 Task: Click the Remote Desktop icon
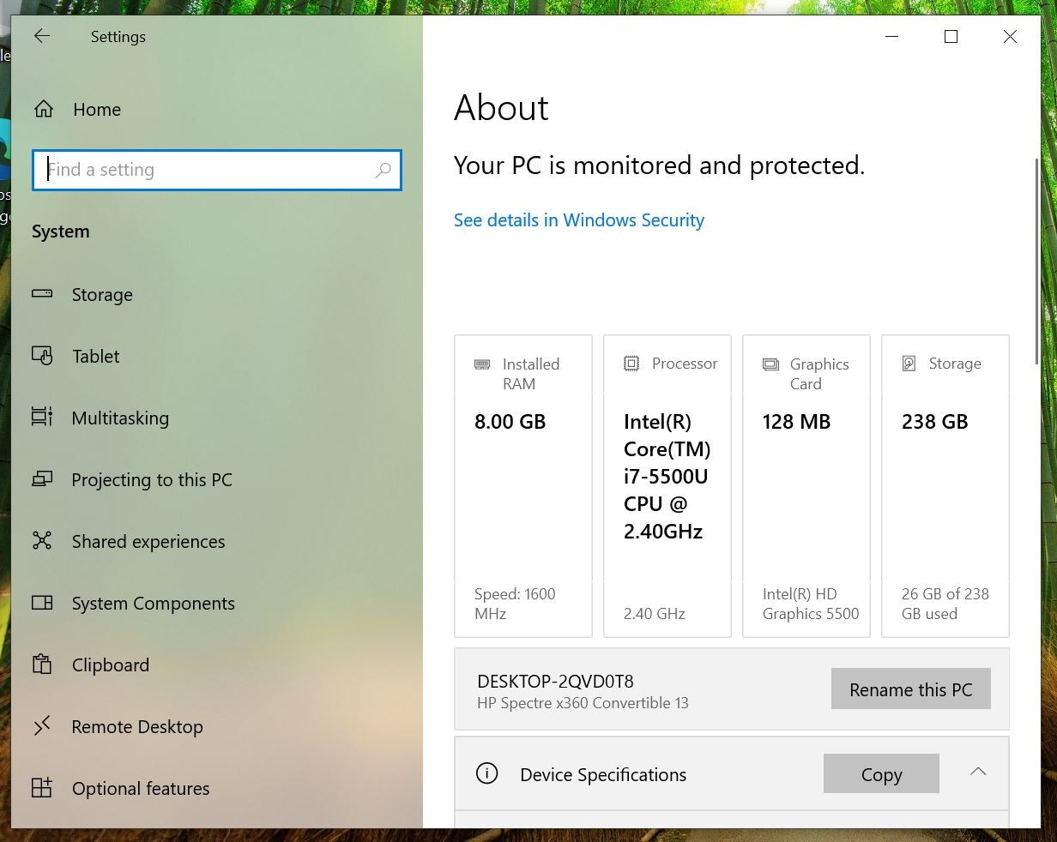(x=42, y=726)
